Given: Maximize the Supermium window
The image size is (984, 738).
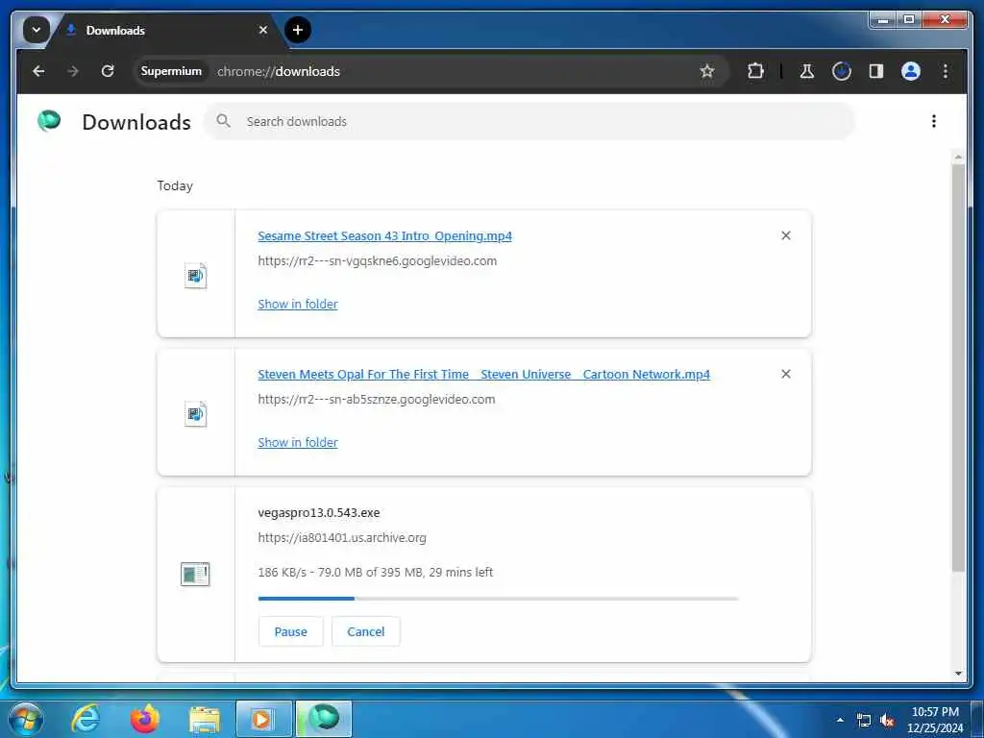Looking at the screenshot, I should tap(908, 19).
